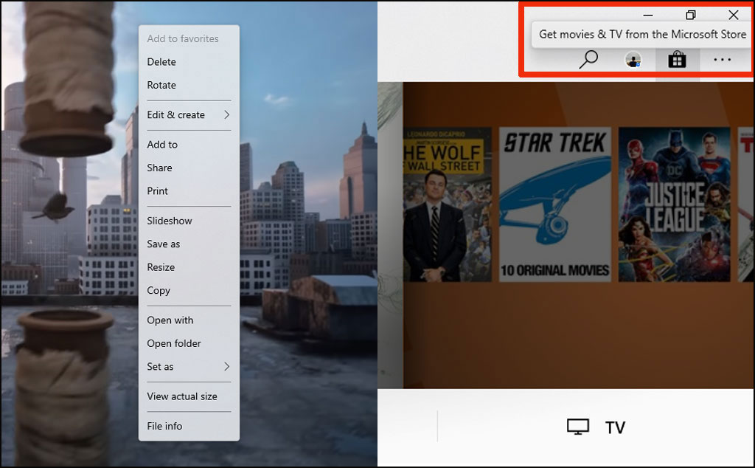Click Open folder menu entry
Image resolution: width=755 pixels, height=468 pixels.
tap(174, 343)
